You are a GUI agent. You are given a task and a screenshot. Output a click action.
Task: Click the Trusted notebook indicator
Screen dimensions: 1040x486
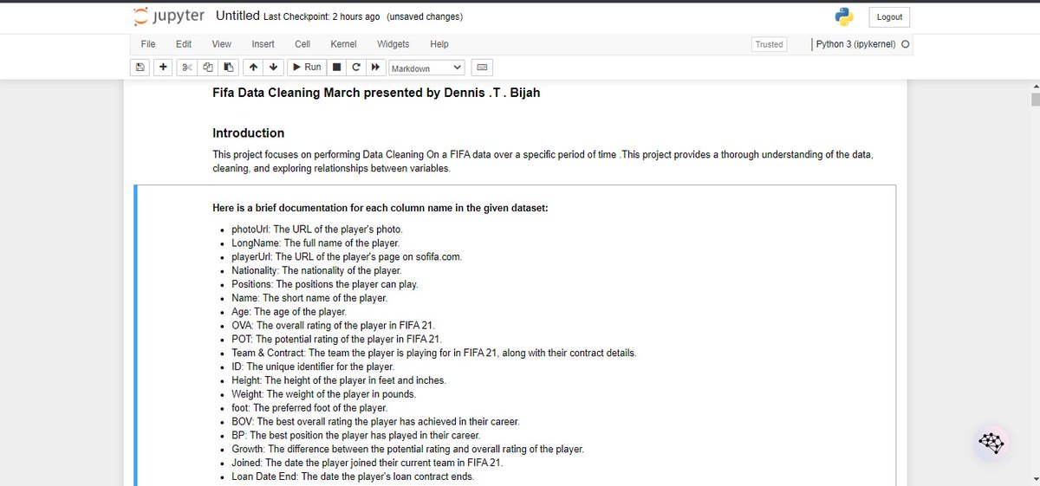(769, 45)
